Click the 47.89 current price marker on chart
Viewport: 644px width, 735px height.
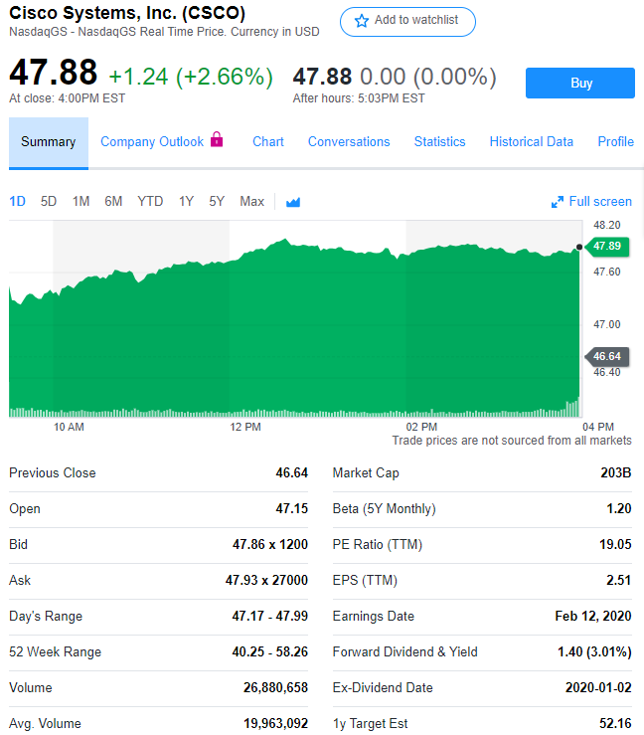click(x=606, y=247)
